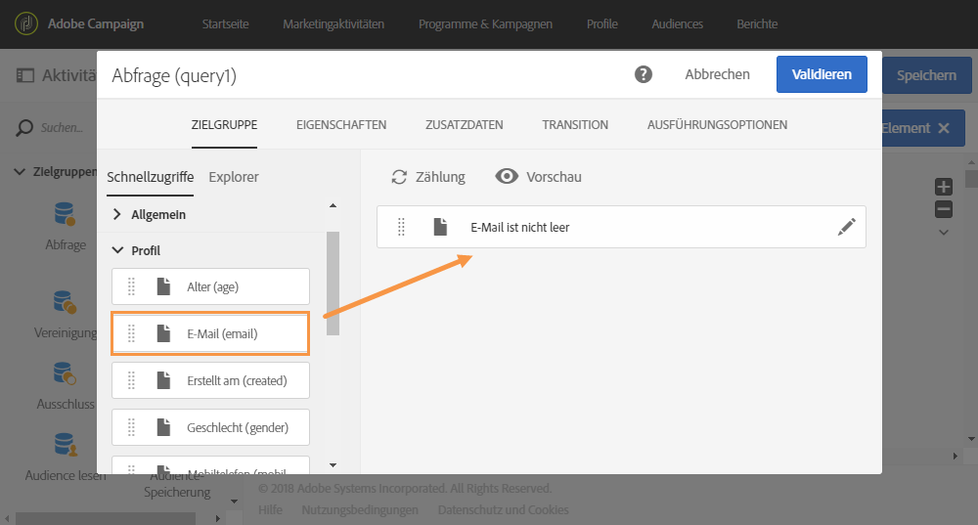Open Vorschau using the eye icon
The image size is (978, 525).
(x=507, y=176)
